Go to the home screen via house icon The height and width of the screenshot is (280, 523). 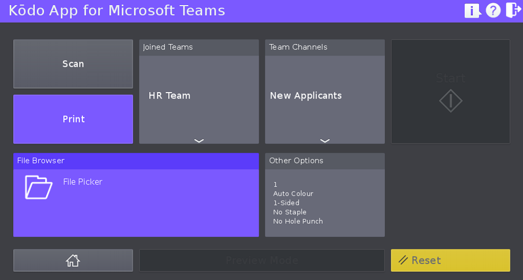coord(73,261)
